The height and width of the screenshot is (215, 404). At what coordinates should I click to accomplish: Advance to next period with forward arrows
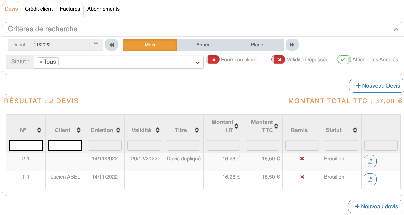pos(292,45)
